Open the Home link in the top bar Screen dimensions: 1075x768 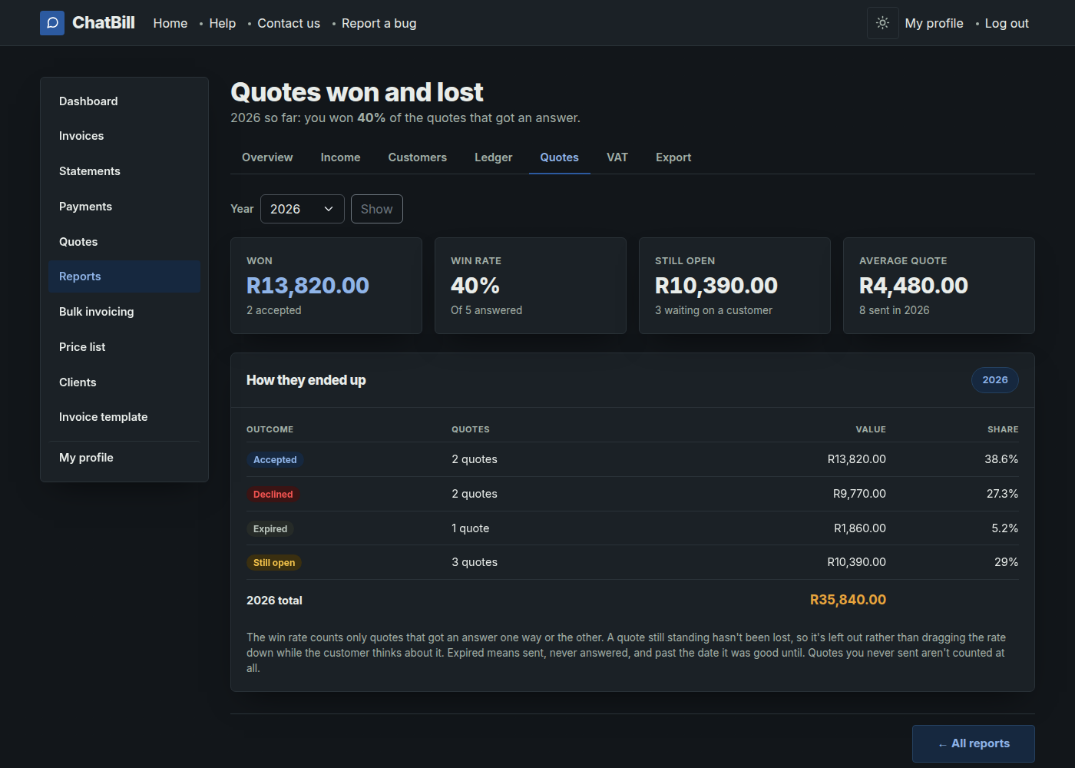[x=170, y=23]
